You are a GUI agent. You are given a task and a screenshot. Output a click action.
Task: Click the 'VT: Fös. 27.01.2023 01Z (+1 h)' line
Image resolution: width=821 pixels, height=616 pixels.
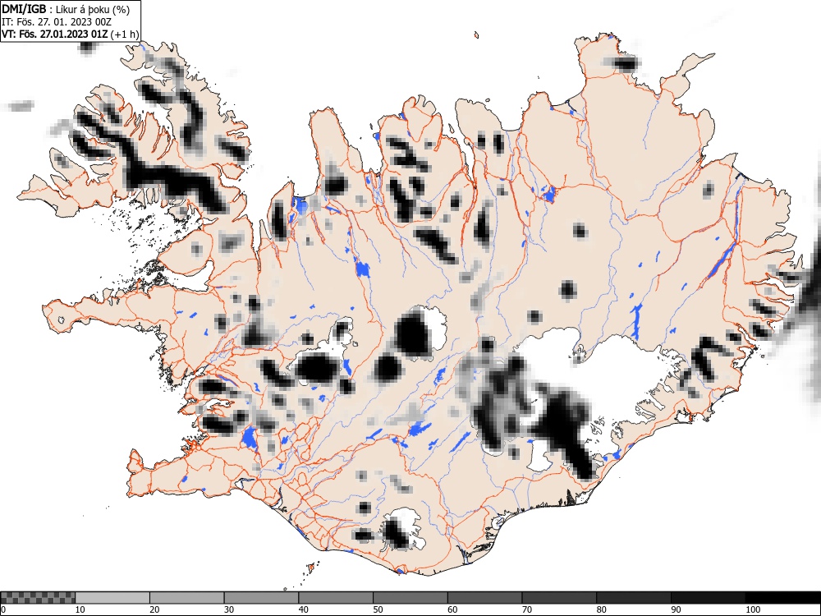[x=71, y=34]
